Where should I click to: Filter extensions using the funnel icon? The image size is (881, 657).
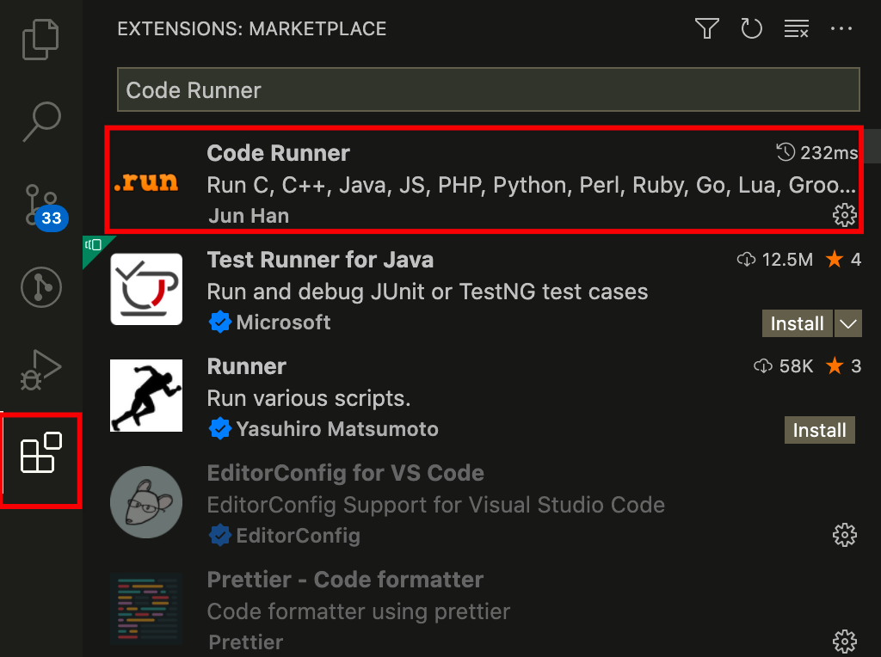tap(707, 28)
